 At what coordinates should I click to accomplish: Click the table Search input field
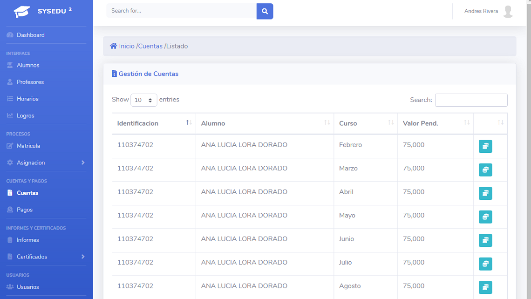click(x=471, y=100)
